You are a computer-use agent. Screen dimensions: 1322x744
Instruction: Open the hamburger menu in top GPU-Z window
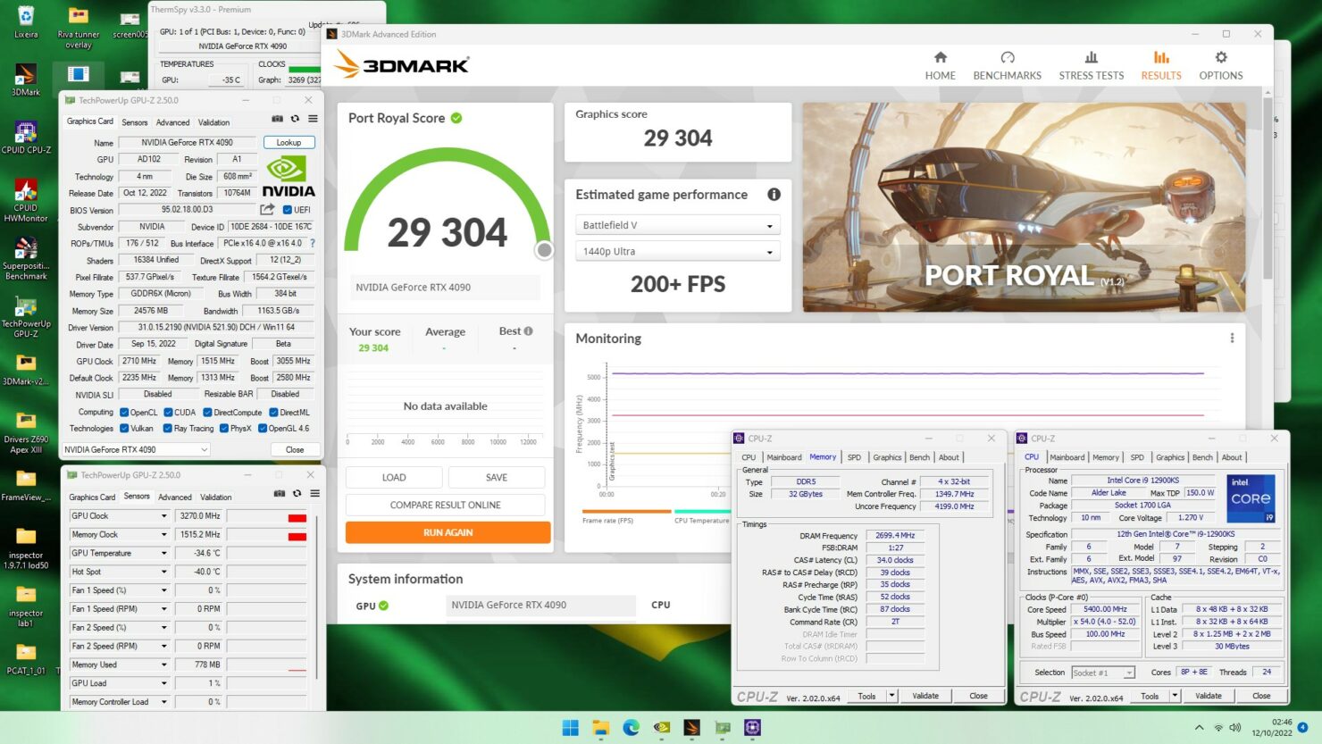(x=313, y=119)
